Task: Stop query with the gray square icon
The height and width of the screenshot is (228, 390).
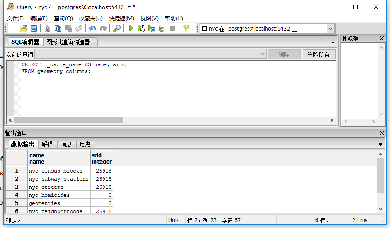Action: coord(172,29)
